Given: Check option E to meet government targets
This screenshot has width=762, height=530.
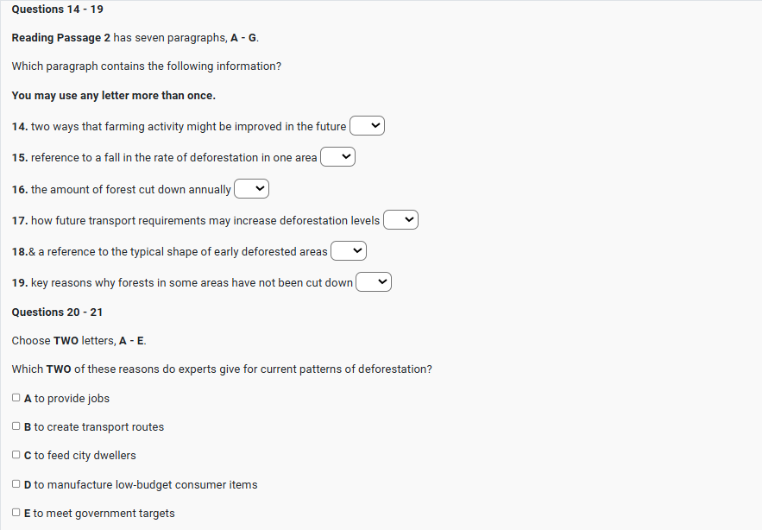Looking at the screenshot, I should click(x=17, y=513).
